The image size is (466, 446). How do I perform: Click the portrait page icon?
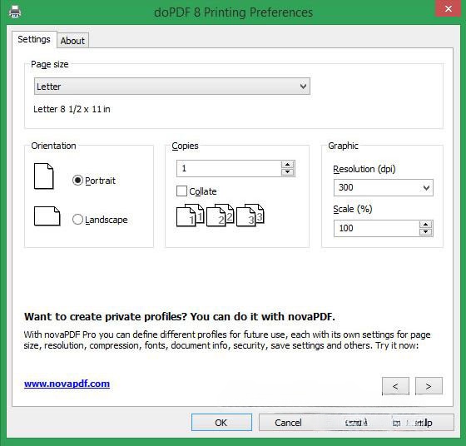43,176
